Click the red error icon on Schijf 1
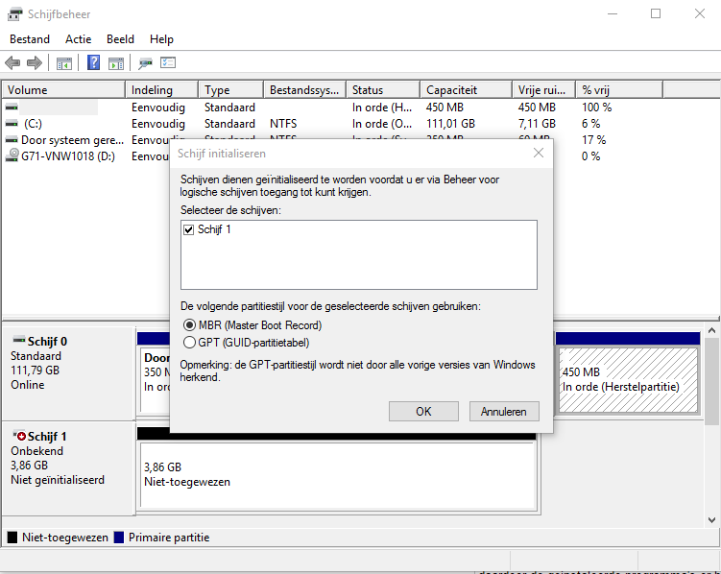This screenshot has width=721, height=574. tap(21, 436)
